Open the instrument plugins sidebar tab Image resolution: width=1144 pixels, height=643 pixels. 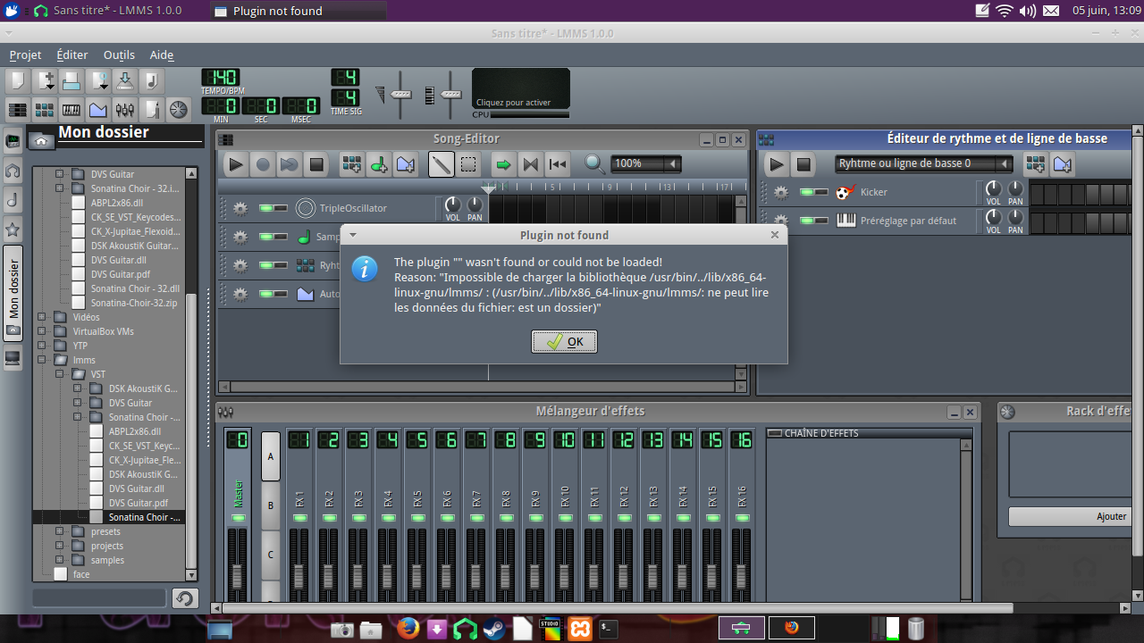point(13,141)
